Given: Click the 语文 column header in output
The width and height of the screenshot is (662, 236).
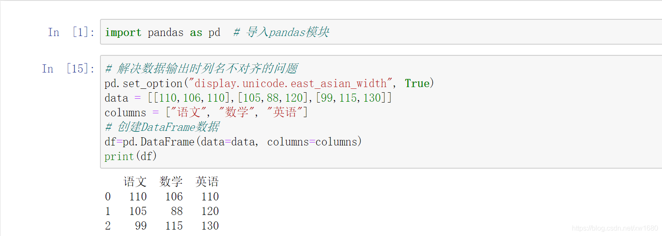Looking at the screenshot, I should tap(135, 182).
